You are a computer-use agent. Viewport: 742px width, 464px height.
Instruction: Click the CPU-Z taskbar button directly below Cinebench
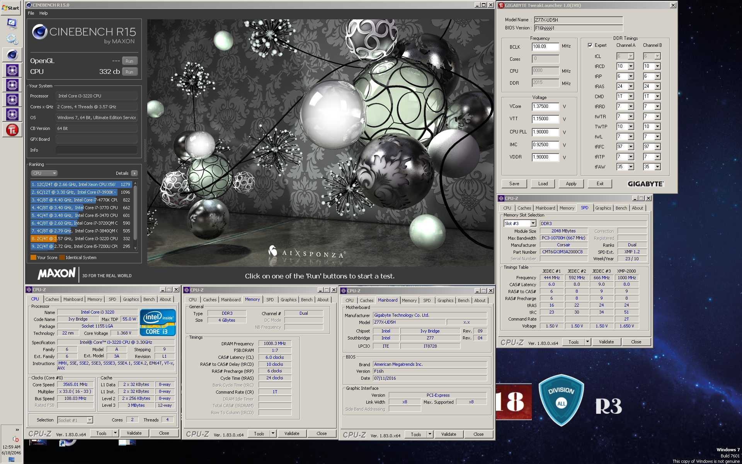(12, 70)
